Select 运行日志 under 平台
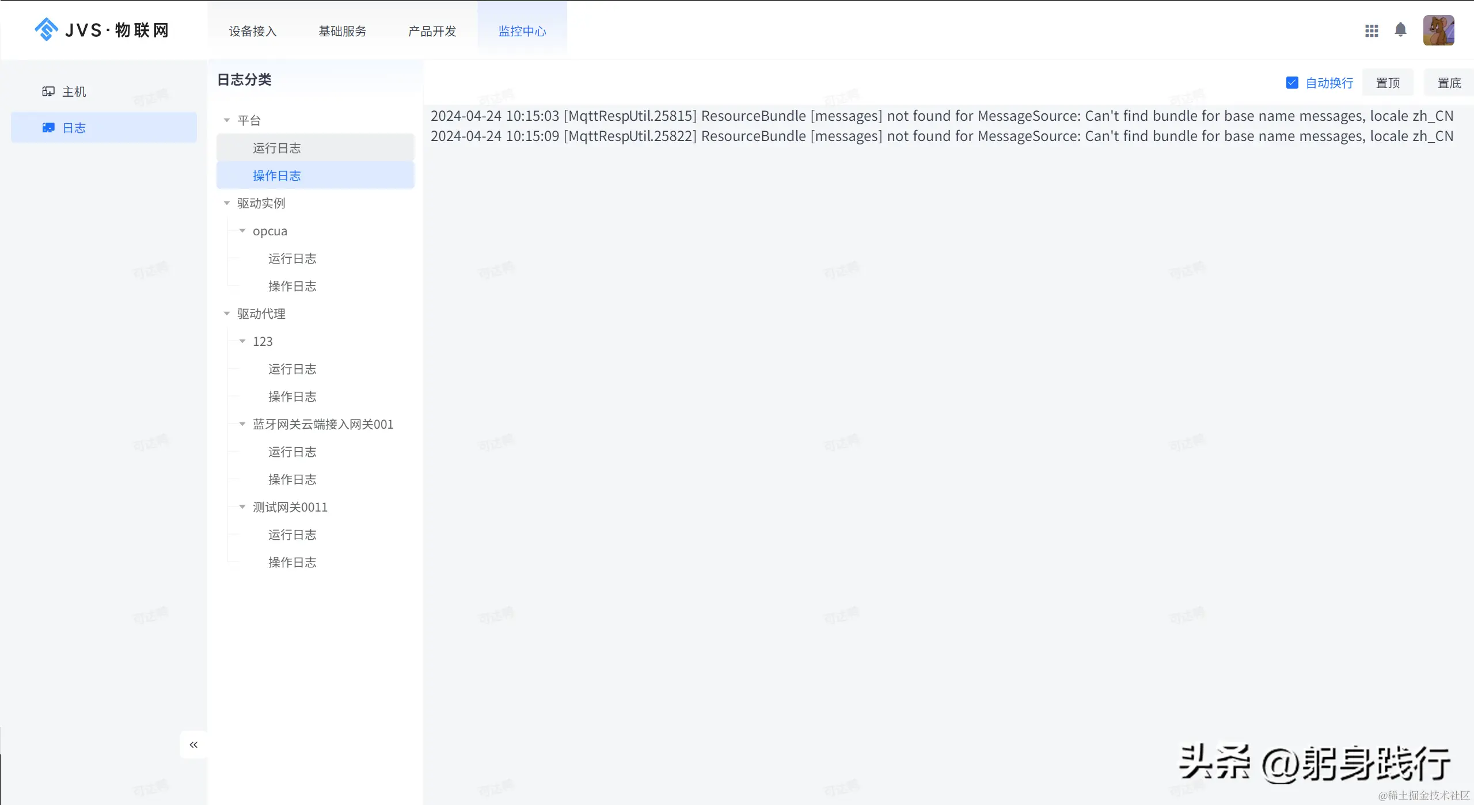This screenshot has height=805, width=1474. point(276,148)
